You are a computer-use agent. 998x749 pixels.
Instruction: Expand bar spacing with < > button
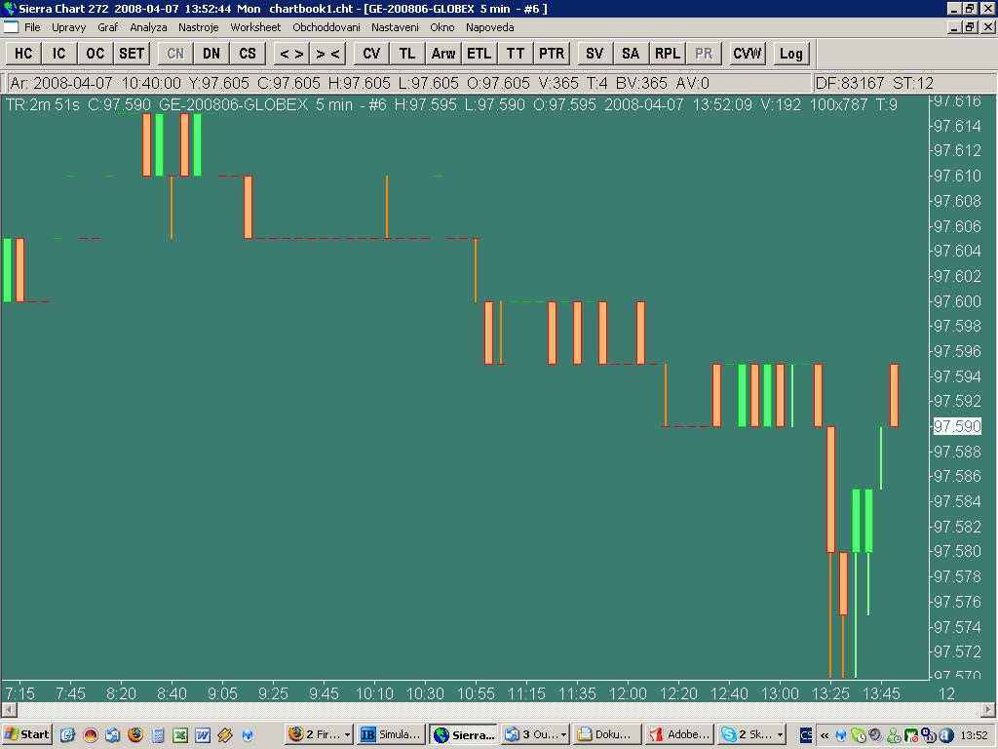[291, 54]
